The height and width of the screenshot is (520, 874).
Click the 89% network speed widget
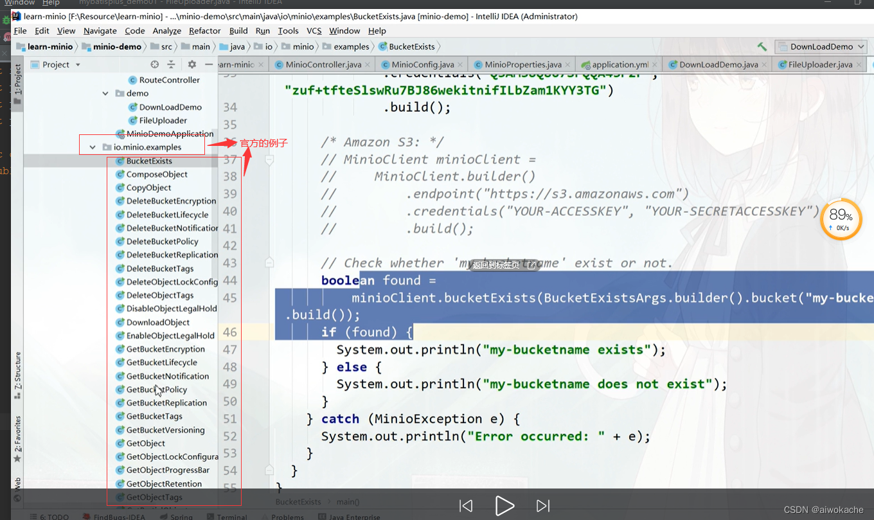pos(841,219)
